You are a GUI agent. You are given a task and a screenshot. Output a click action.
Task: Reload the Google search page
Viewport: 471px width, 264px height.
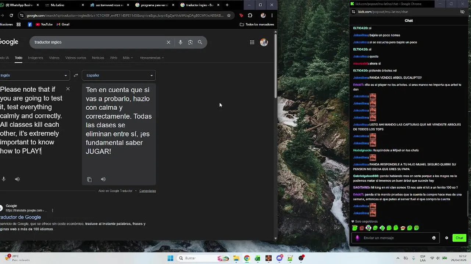pyautogui.click(x=11, y=15)
